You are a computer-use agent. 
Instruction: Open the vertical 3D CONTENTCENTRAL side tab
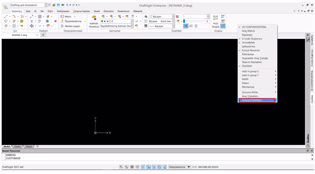[x=312, y=81]
